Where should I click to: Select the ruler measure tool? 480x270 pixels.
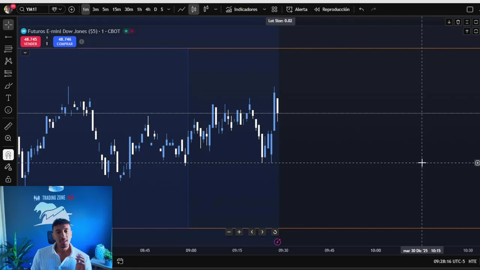(8, 126)
